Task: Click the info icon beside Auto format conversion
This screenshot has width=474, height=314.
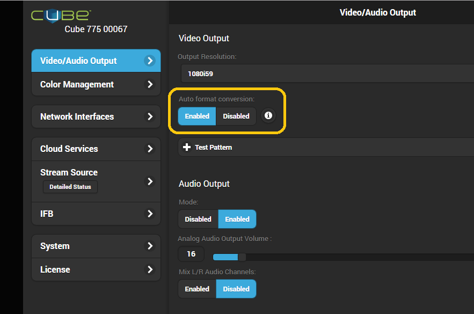Action: point(268,116)
